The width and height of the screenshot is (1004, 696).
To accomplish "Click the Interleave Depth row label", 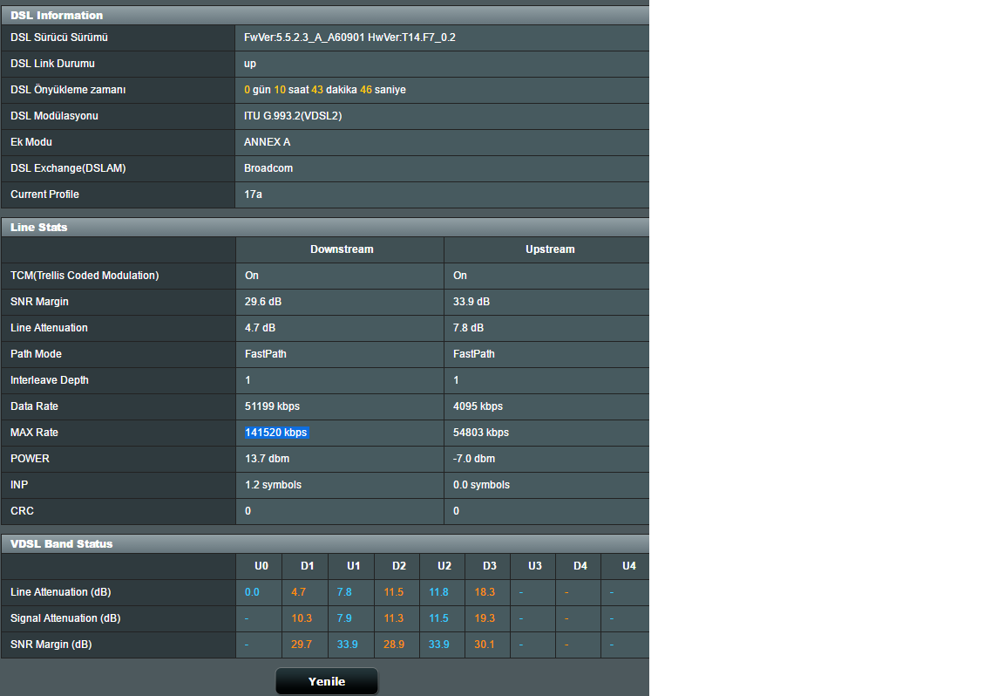I will (x=50, y=380).
